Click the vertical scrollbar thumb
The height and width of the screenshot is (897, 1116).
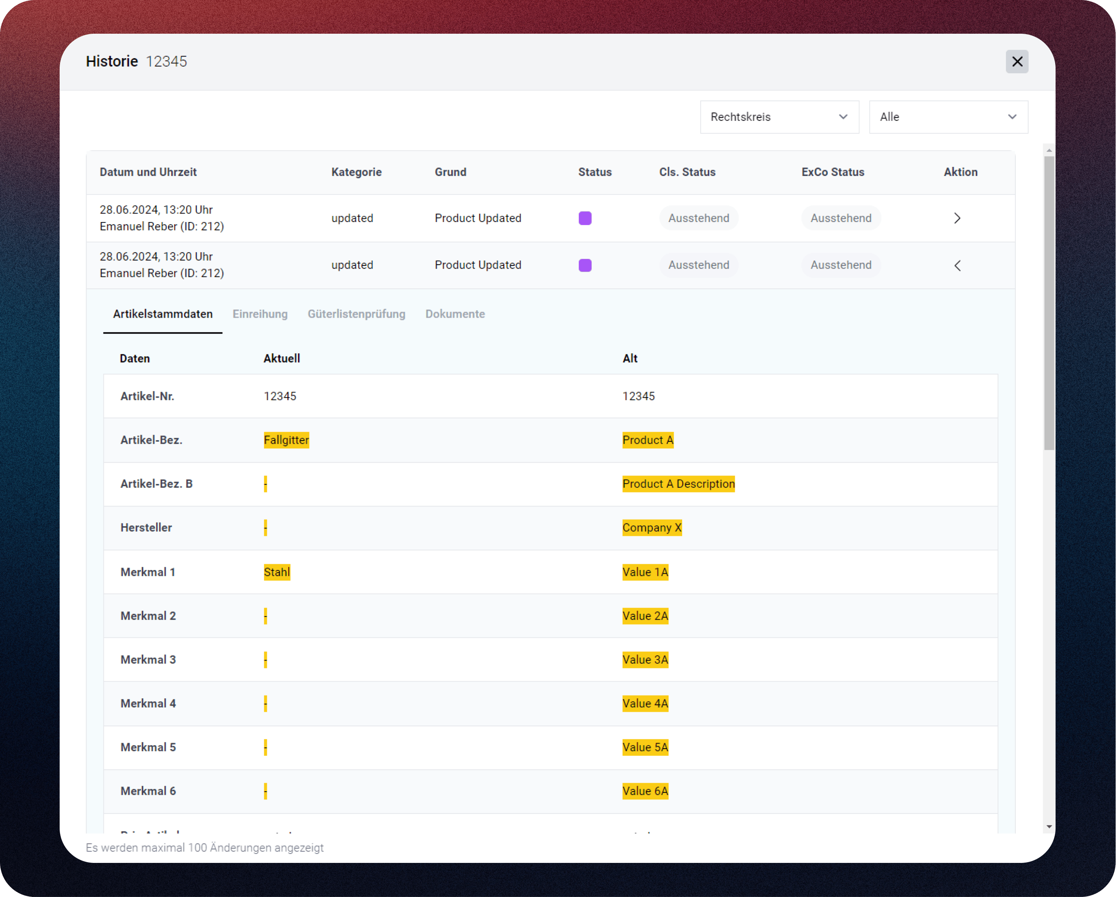1049,303
